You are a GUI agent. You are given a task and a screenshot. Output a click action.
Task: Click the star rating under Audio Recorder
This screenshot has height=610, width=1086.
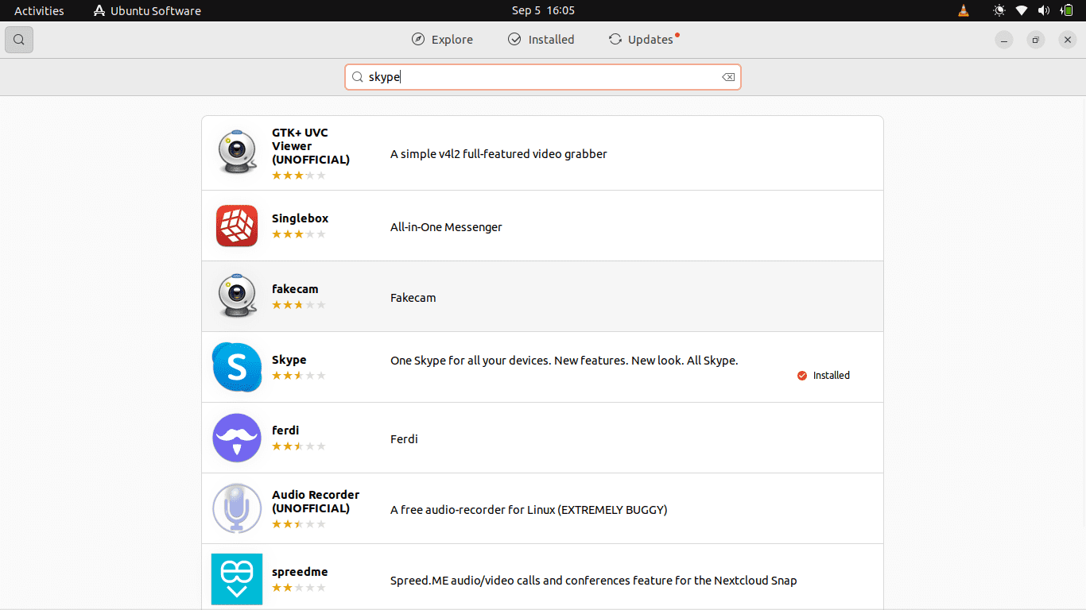299,524
